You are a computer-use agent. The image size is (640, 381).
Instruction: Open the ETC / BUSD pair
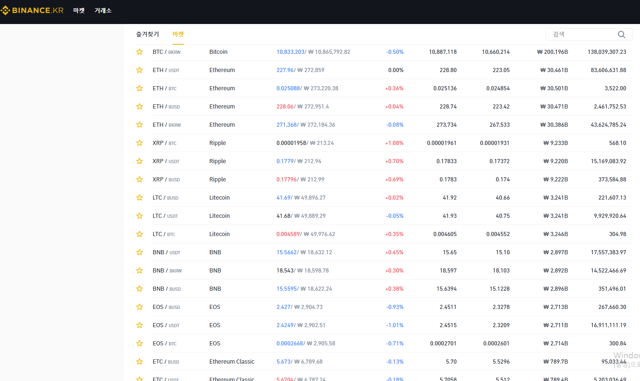coord(166,362)
